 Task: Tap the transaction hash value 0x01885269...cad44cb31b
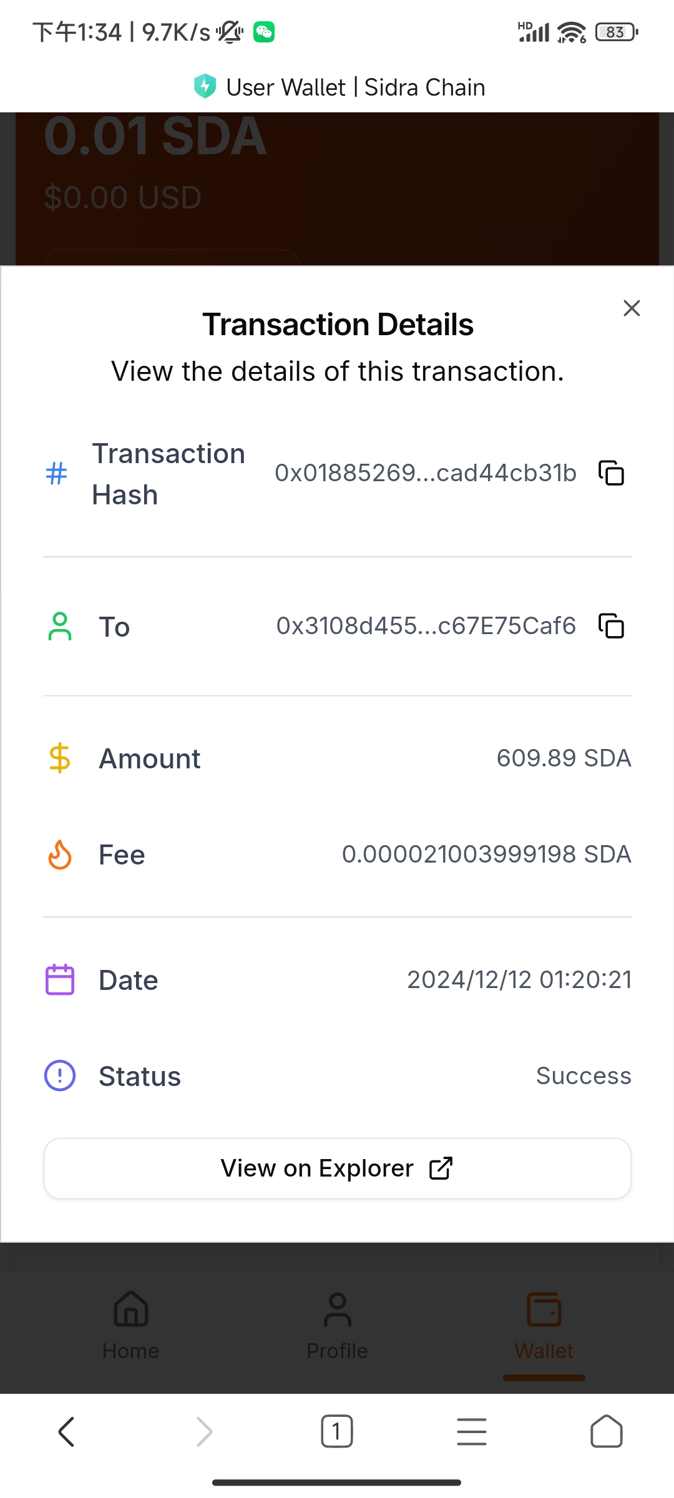[426, 473]
